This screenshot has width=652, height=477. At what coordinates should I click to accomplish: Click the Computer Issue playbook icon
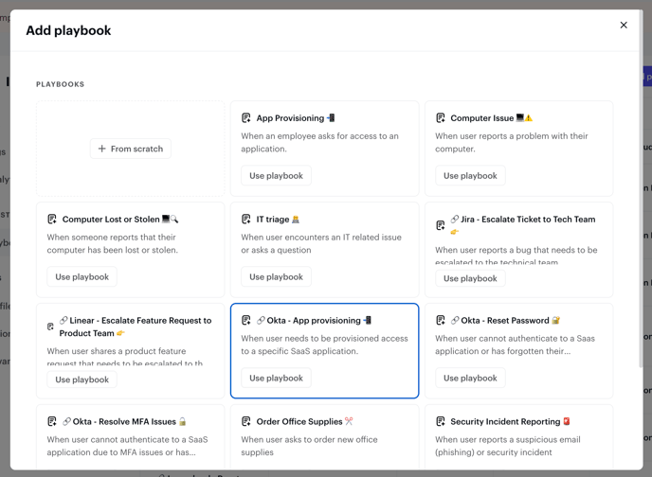pos(441,118)
